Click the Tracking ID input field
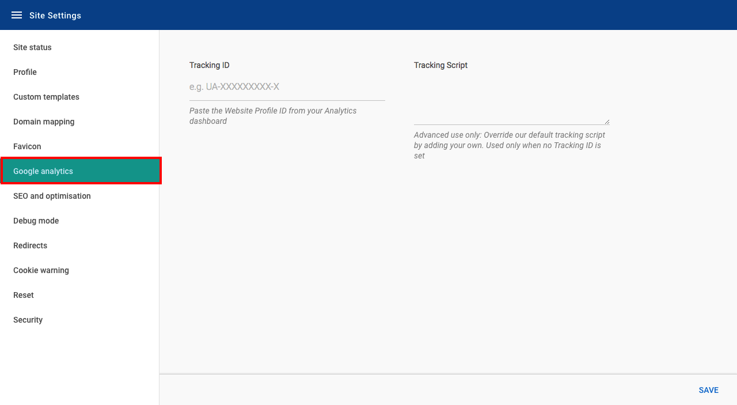Image resolution: width=737 pixels, height=405 pixels. (x=287, y=87)
